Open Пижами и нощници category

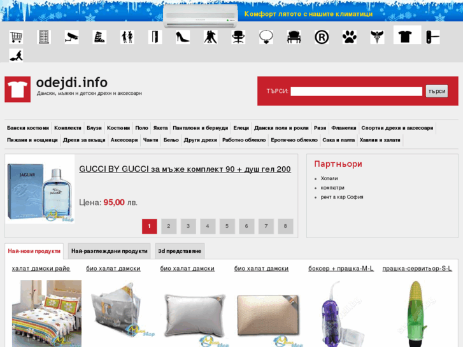point(32,140)
